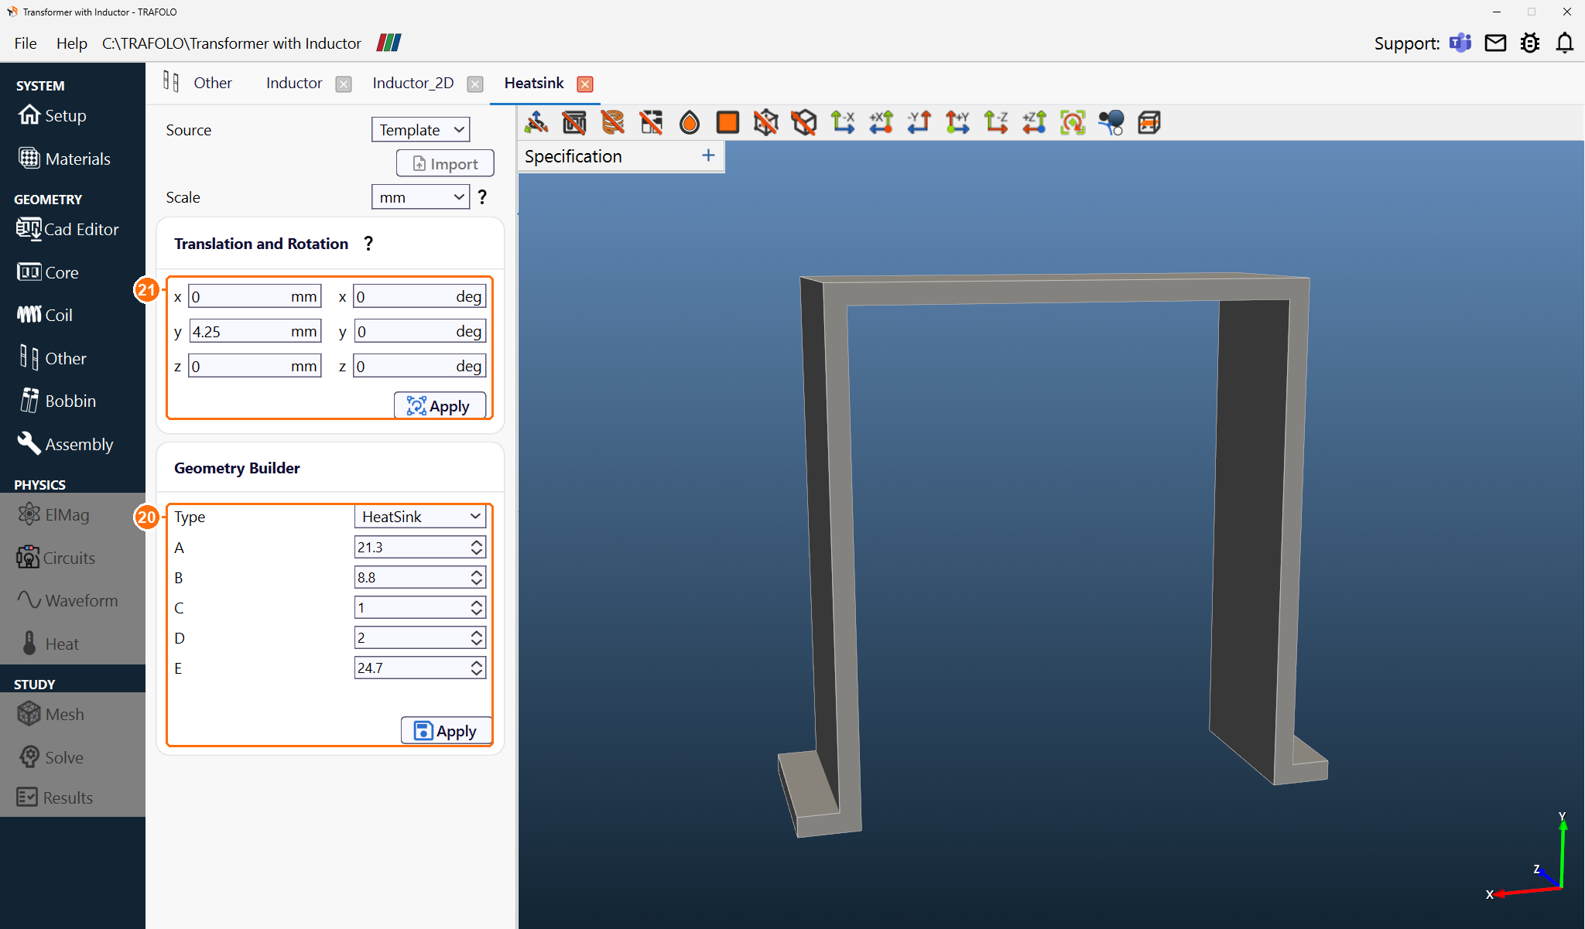Click the y translation input field
The width and height of the screenshot is (1585, 929).
[x=255, y=332]
